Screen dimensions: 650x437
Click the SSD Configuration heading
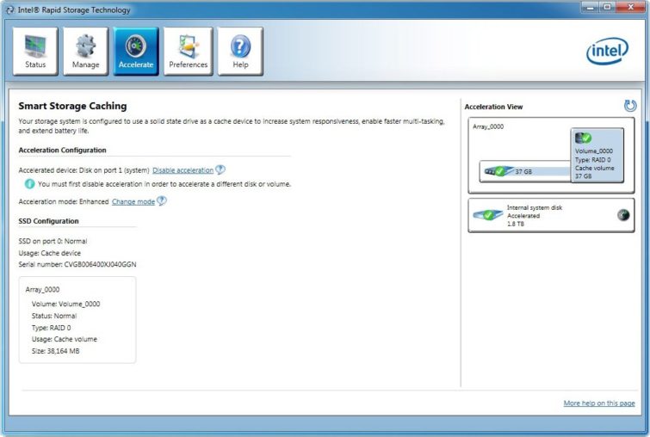tap(48, 221)
